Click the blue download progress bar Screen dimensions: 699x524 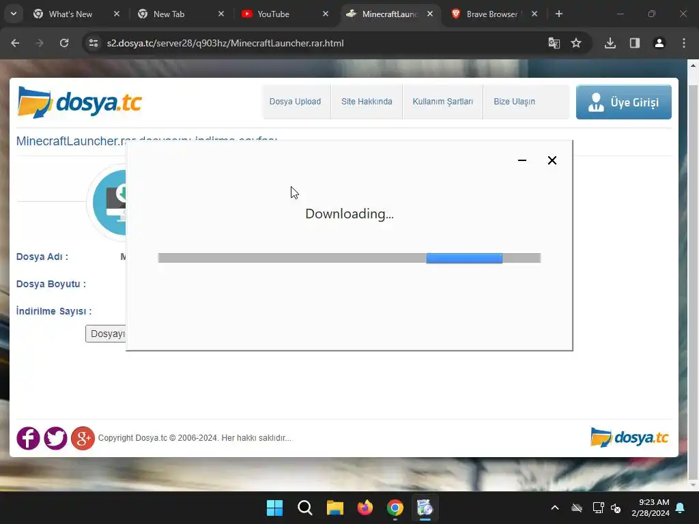[464, 258]
